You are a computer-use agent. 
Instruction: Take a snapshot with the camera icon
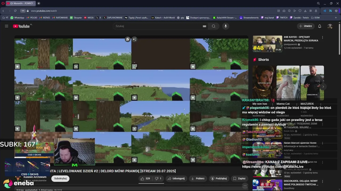[284, 11]
